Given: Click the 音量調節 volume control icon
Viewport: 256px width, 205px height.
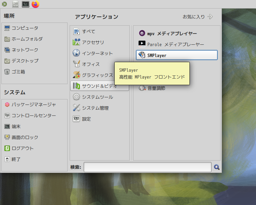Looking at the screenshot, I should coord(142,88).
